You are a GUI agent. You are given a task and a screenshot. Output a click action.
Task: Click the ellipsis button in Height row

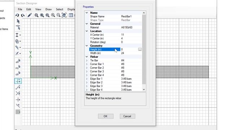[140, 49]
